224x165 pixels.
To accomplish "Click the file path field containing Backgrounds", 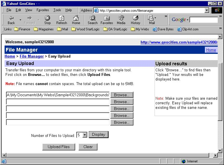I will coord(58,95).
